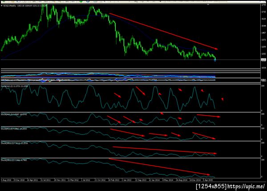The width and height of the screenshot is (267, 191).
Task: Click the 22 Sep 2013 date label
Action: (141, 180)
